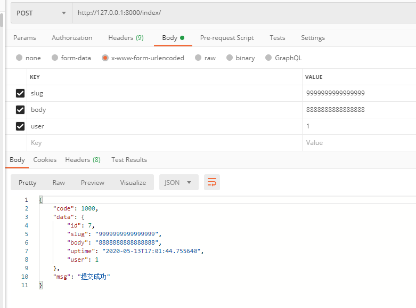416x308 pixels.
Task: Select the form-data radio option
Action: 55,58
